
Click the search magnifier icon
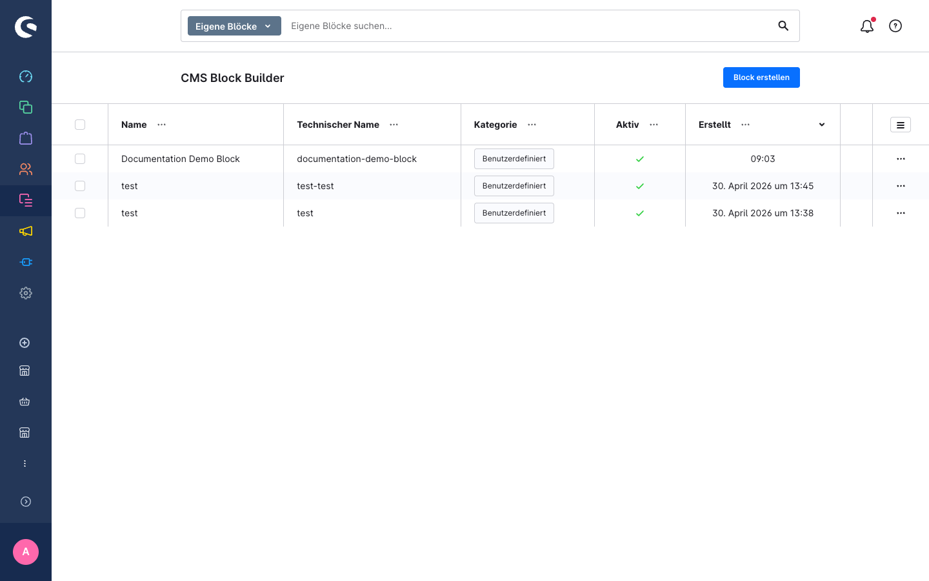tap(783, 26)
